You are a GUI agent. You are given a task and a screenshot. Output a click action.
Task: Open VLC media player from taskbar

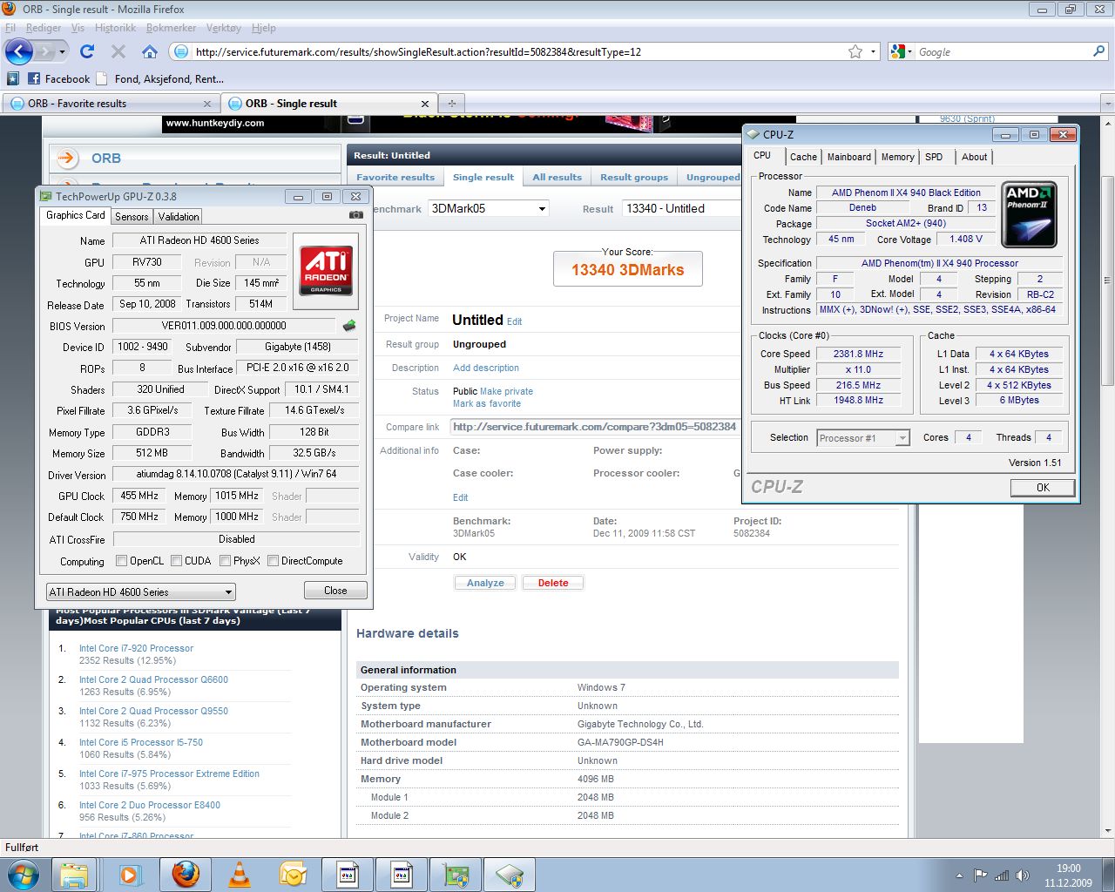(x=240, y=875)
